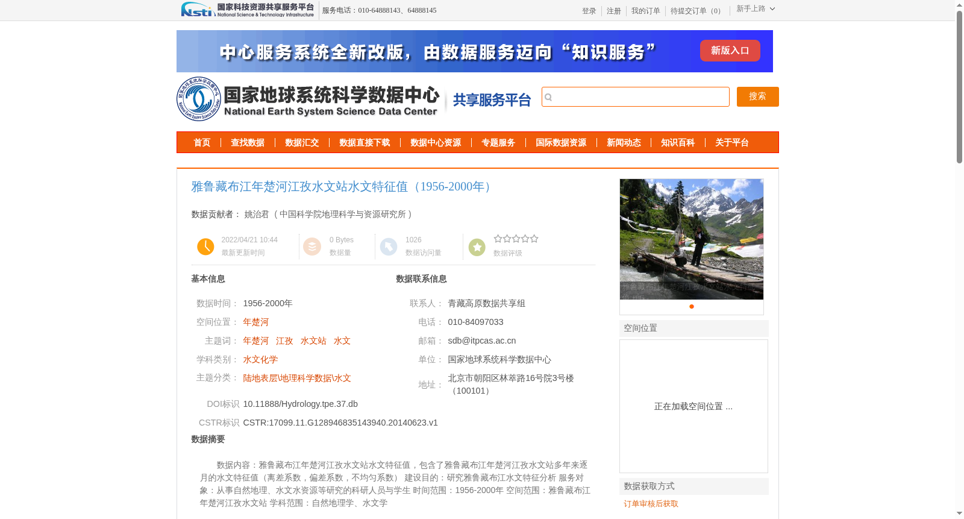Screen dimensions: 964x519
Task: Click the 正在加载空间位置 map area
Action: 693,406
